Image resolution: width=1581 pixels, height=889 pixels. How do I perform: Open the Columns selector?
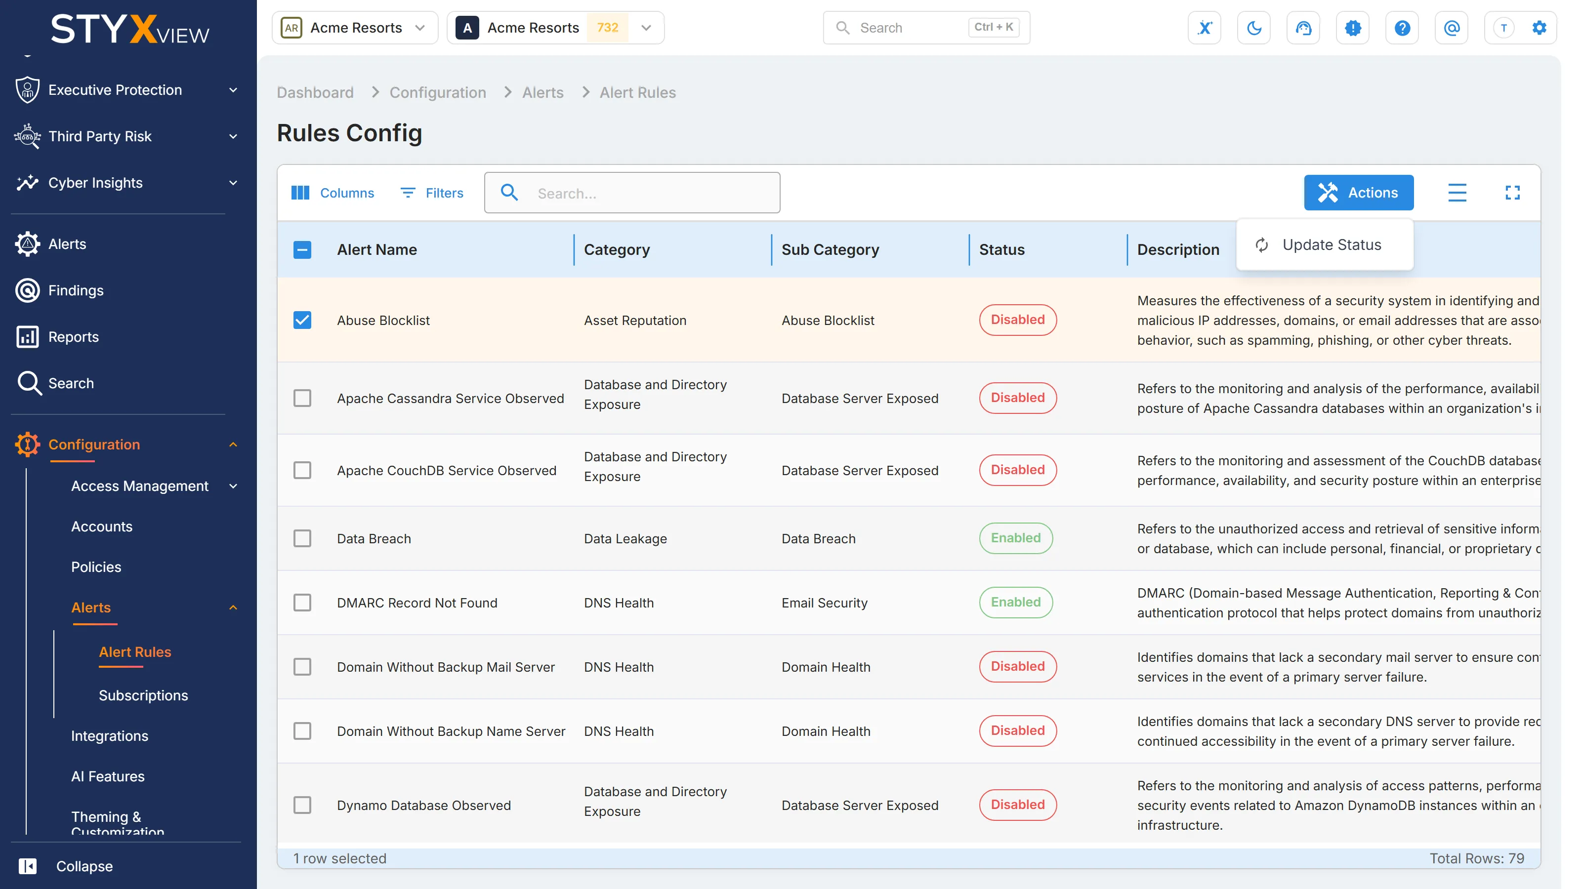pos(332,193)
